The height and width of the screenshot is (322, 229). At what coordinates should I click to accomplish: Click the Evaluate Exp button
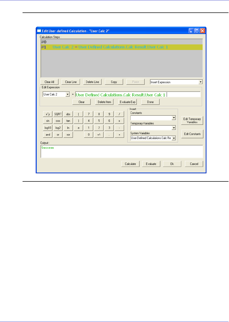click(x=127, y=102)
